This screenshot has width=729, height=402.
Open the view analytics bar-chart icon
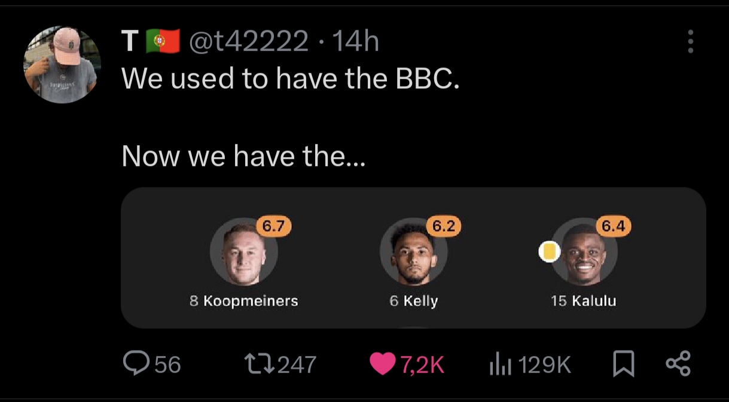pyautogui.click(x=500, y=363)
